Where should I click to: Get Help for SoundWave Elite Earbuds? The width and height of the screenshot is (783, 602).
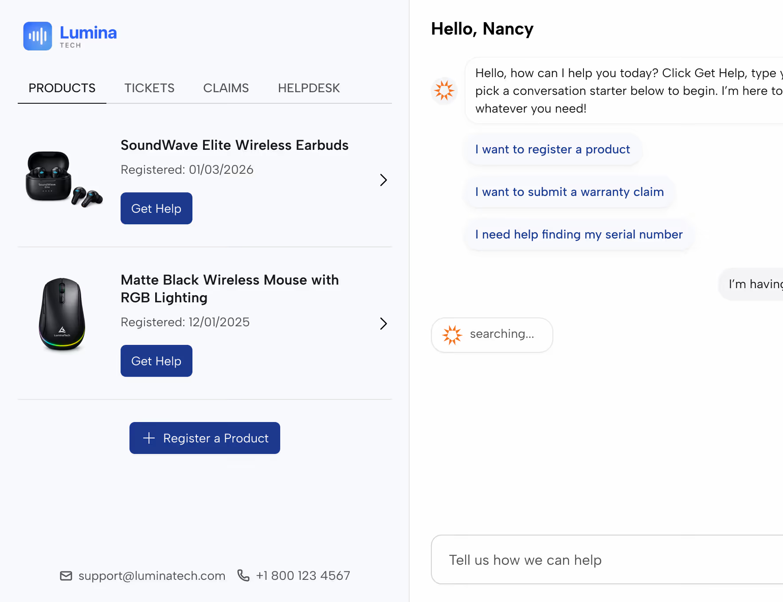157,208
